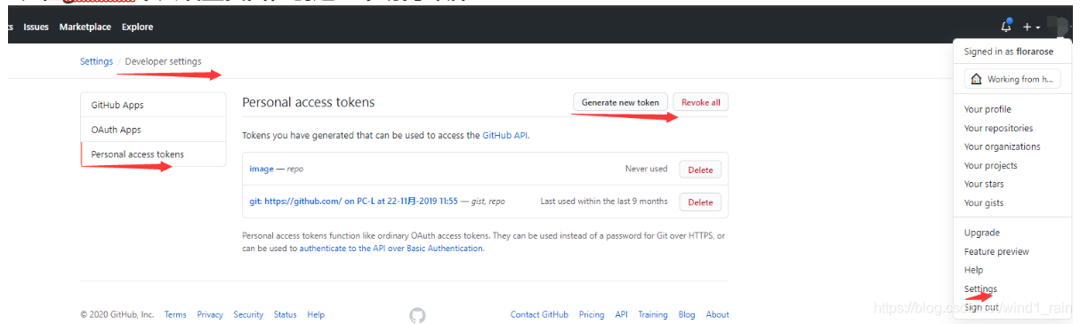The height and width of the screenshot is (324, 1080).
Task: Click Never used text on image token
Action: (x=646, y=169)
